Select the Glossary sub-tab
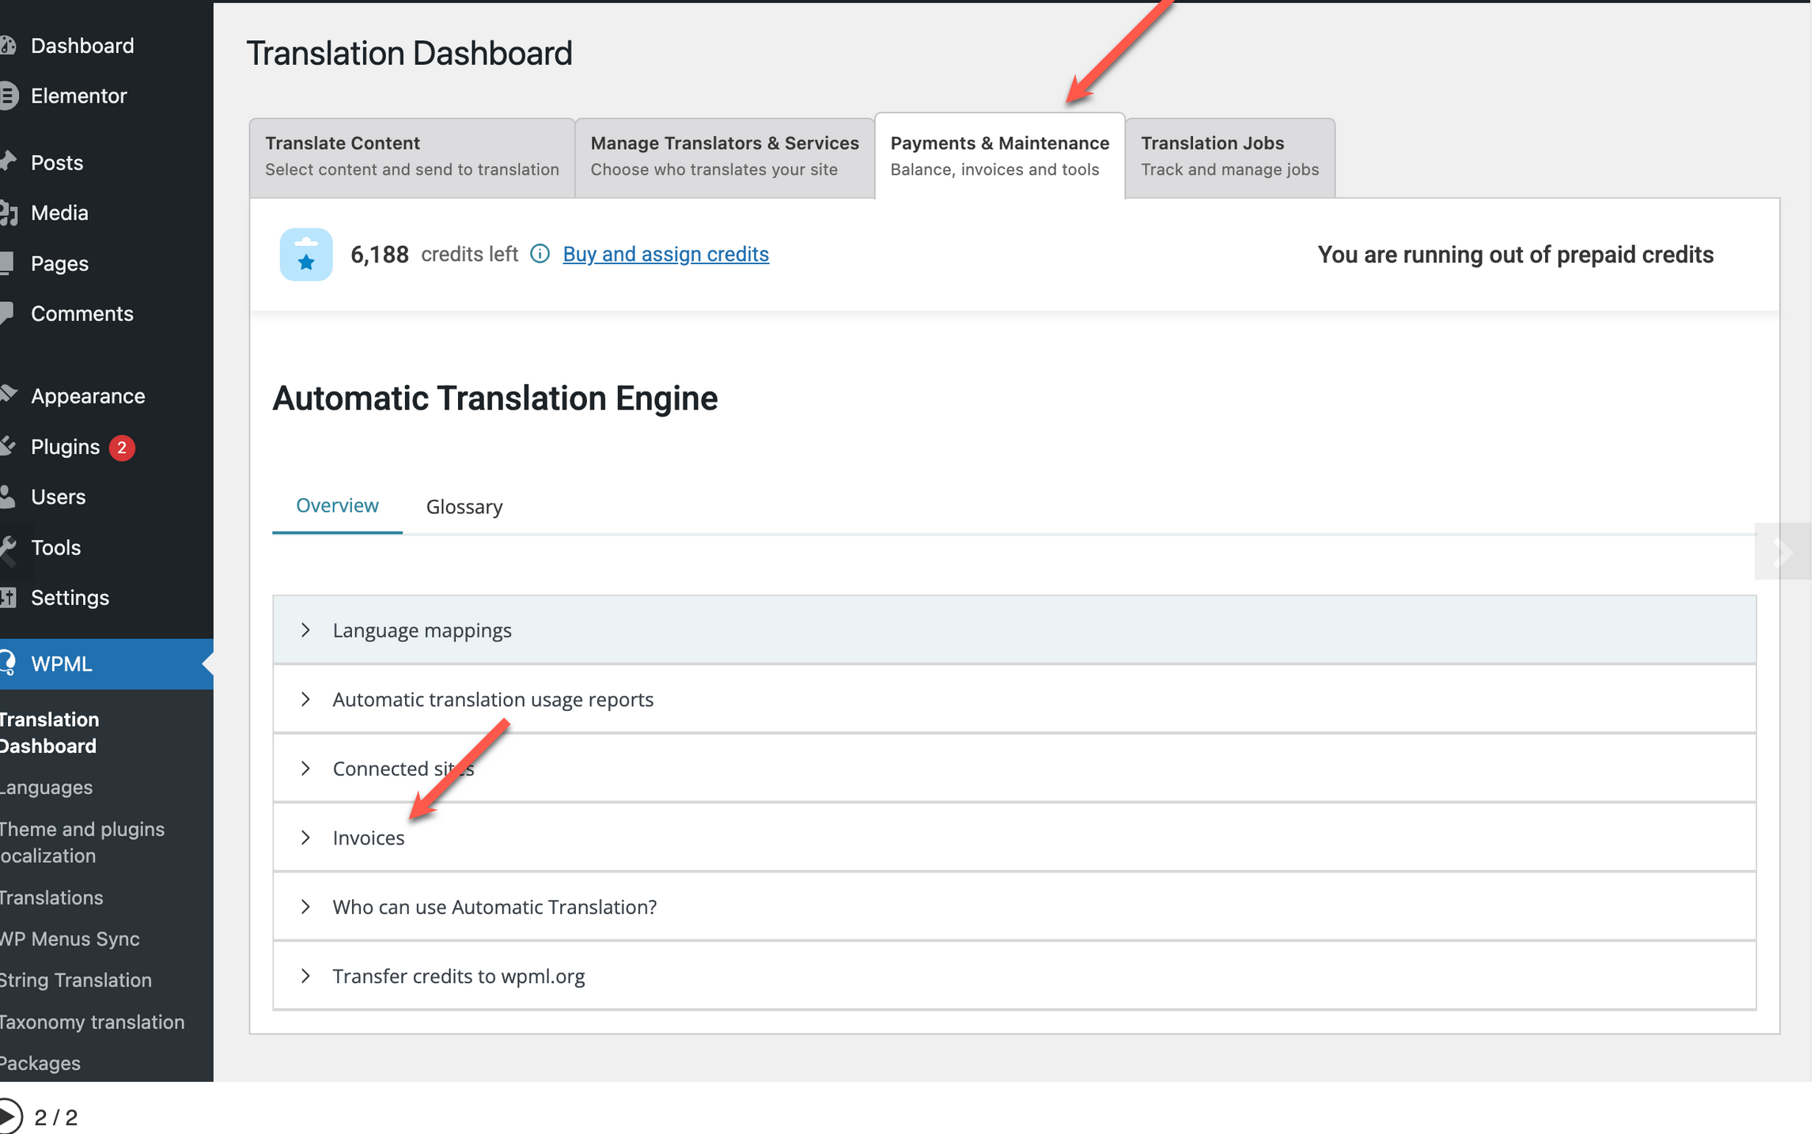This screenshot has width=1818, height=1134. [464, 507]
